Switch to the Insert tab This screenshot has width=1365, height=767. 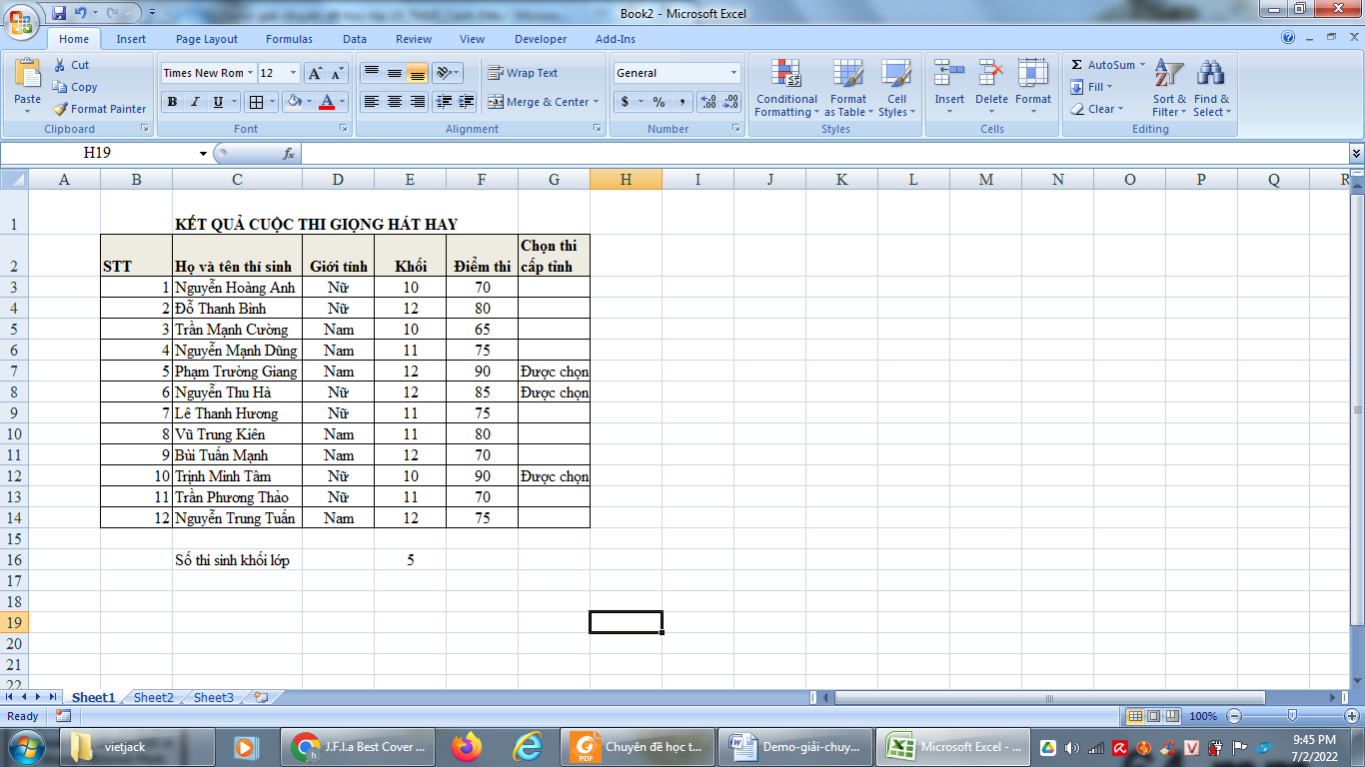click(131, 39)
